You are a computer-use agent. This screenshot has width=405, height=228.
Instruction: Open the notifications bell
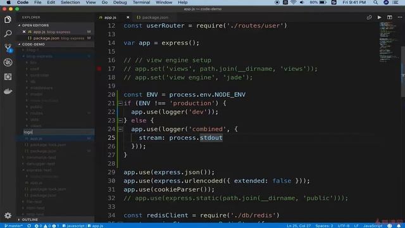click(x=399, y=225)
